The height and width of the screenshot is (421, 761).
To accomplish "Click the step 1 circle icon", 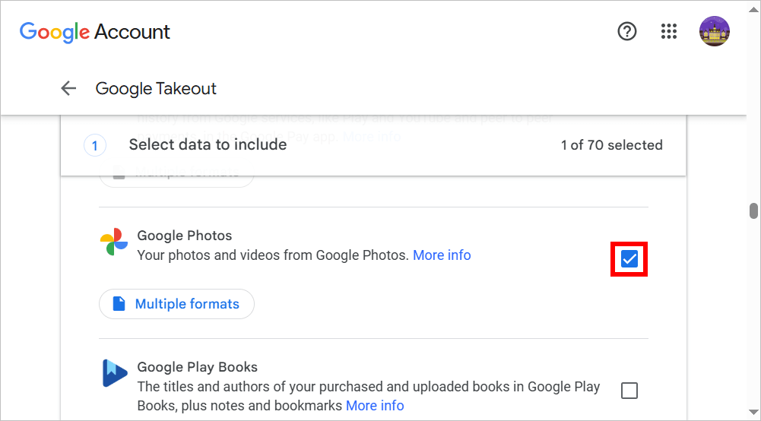I will pos(95,145).
